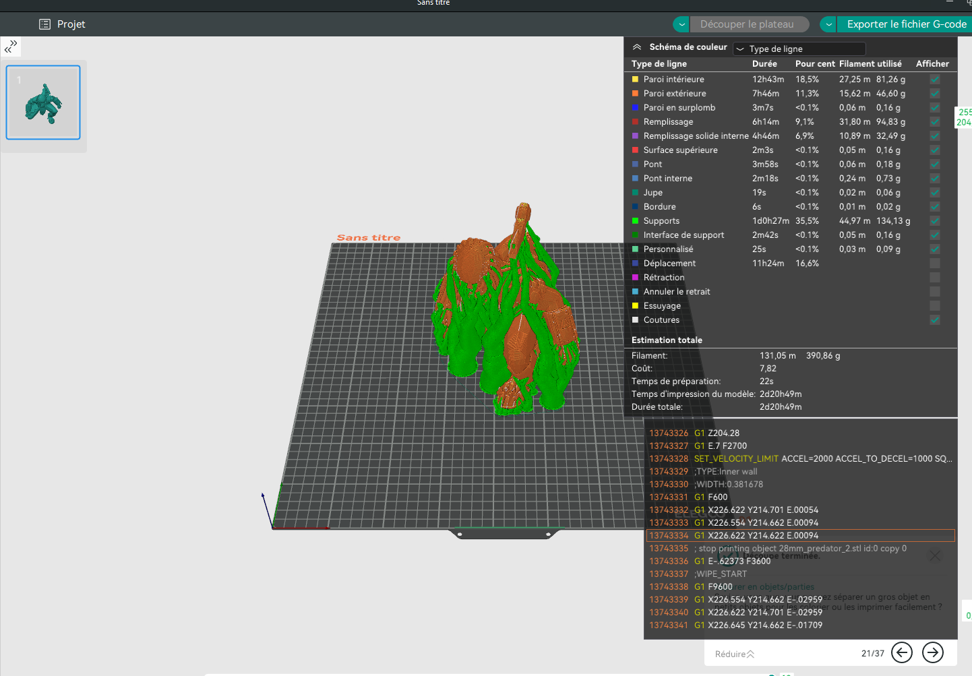Image resolution: width=972 pixels, height=676 pixels.
Task: Open the Type de ligne dropdown
Action: 799,49
